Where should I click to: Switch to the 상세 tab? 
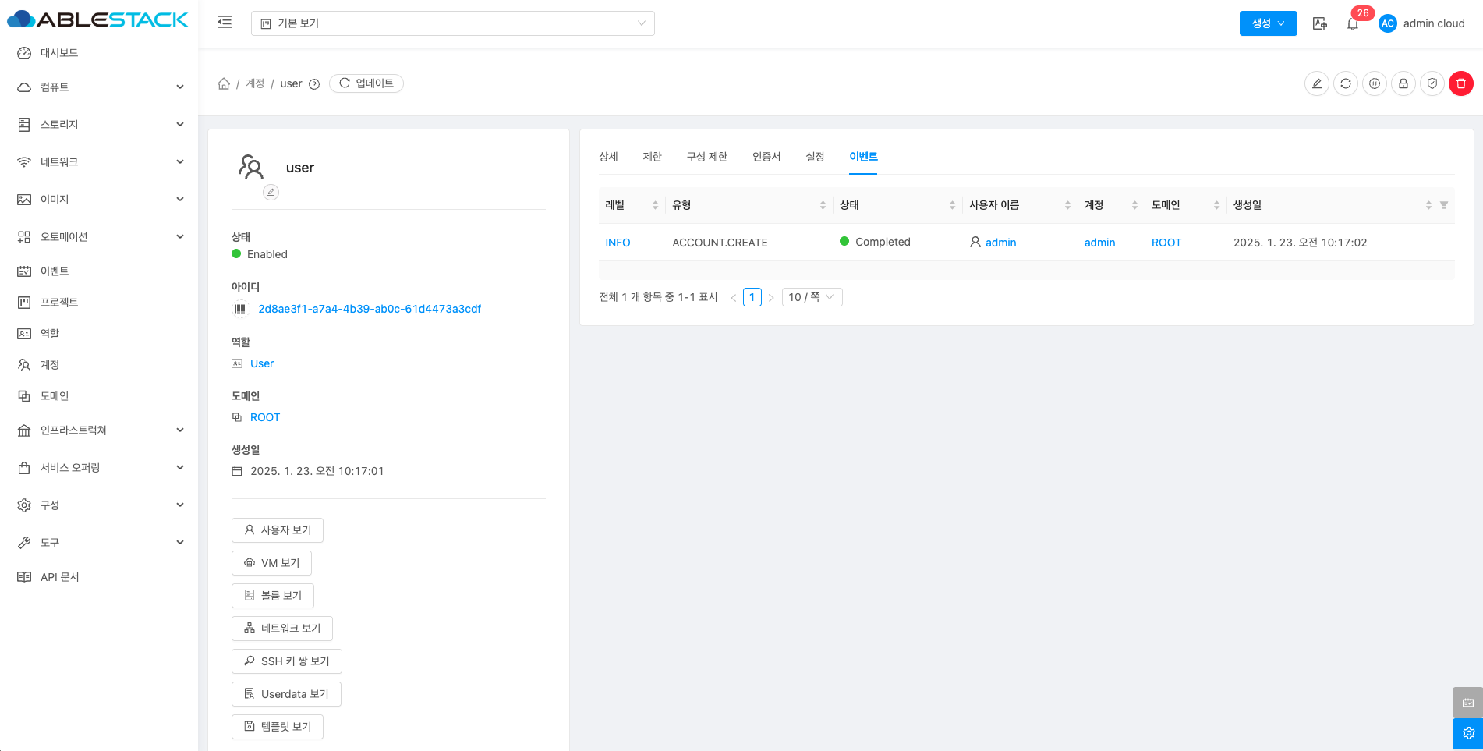pos(608,157)
